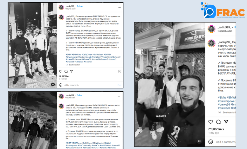See translation of top-left caption

74,65
